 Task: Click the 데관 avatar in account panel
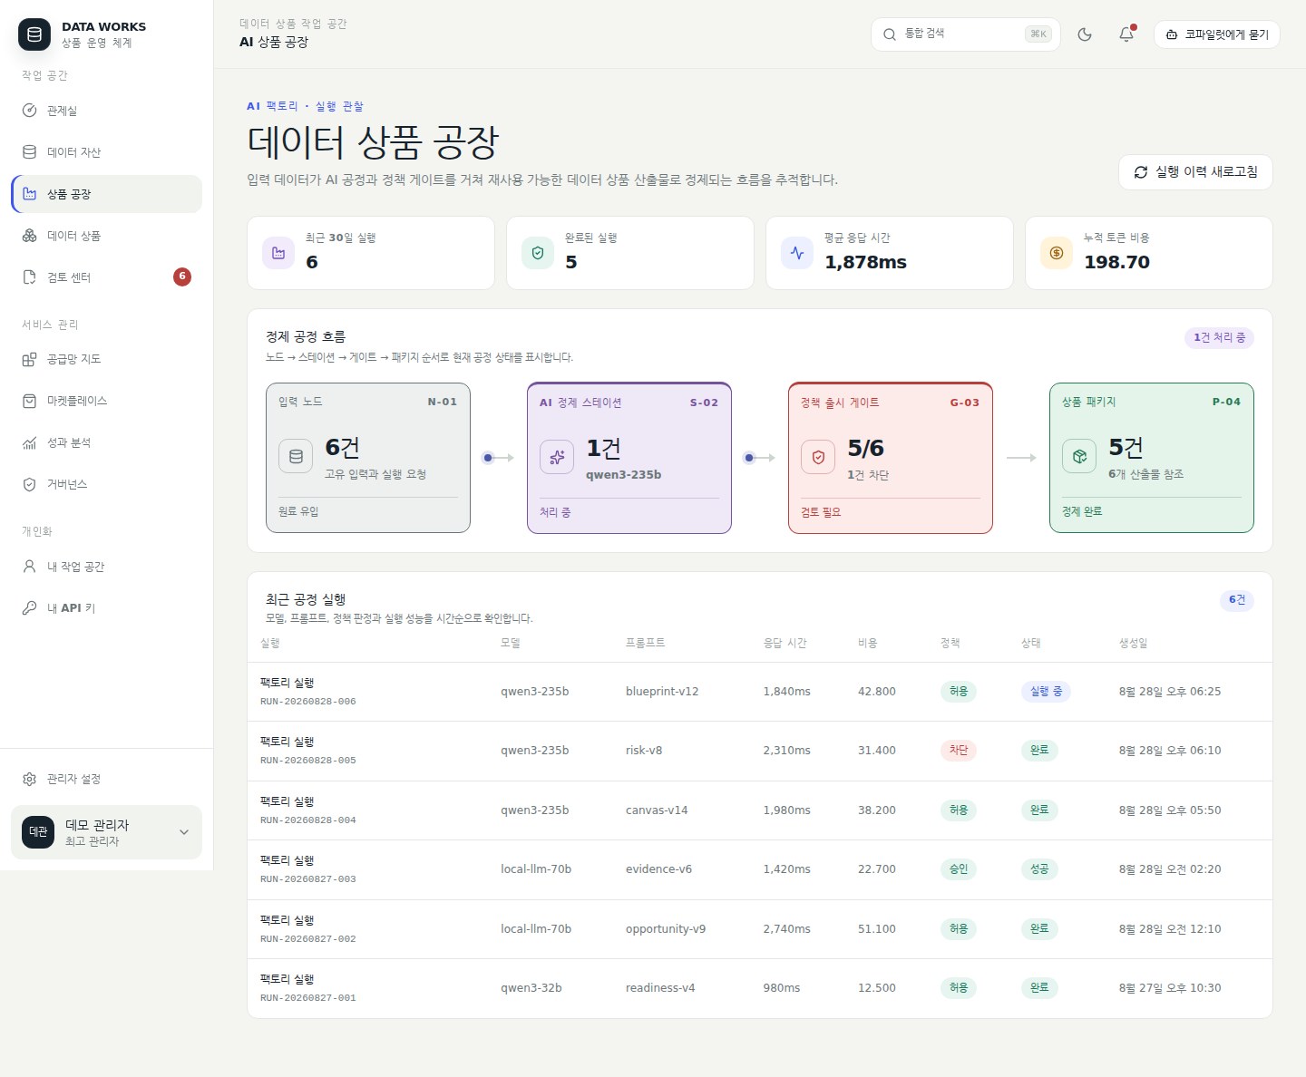click(x=38, y=832)
